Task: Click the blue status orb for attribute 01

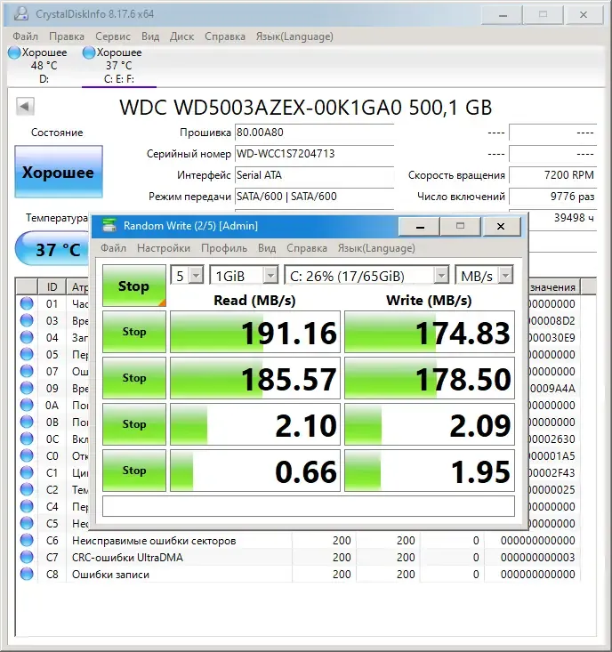Action: click(27, 303)
